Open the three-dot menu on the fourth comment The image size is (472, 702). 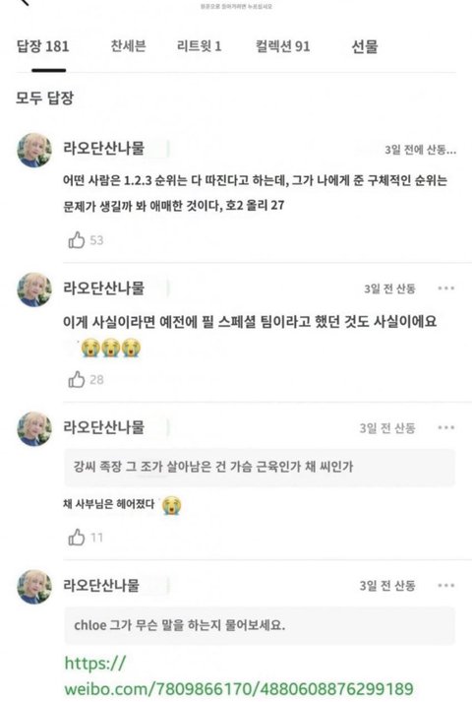pos(446,585)
